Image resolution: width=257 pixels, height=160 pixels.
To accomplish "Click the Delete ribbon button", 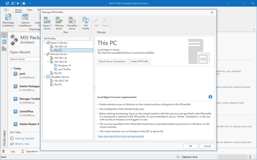I will (105, 22).
